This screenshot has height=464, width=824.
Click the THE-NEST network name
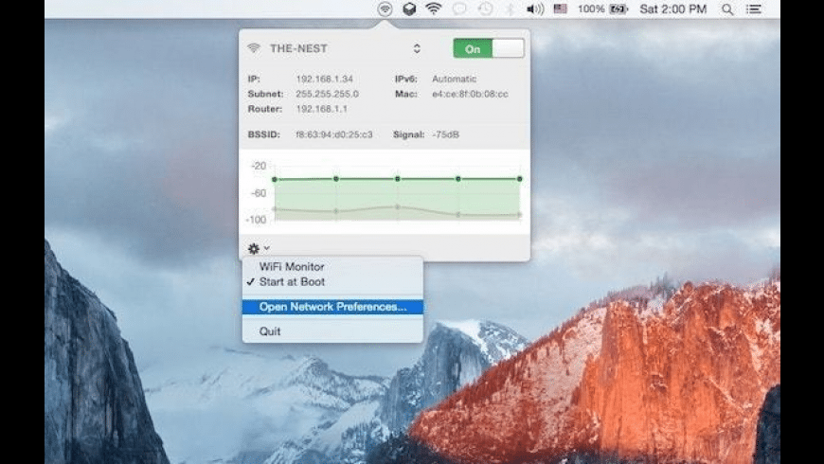298,48
